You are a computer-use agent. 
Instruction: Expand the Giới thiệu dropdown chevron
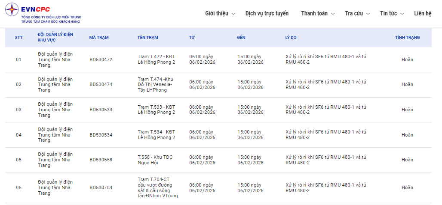click(233, 14)
